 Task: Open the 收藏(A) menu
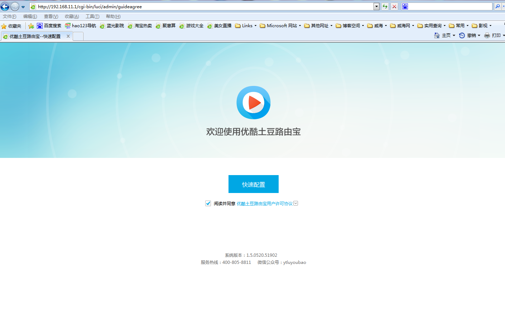point(72,16)
